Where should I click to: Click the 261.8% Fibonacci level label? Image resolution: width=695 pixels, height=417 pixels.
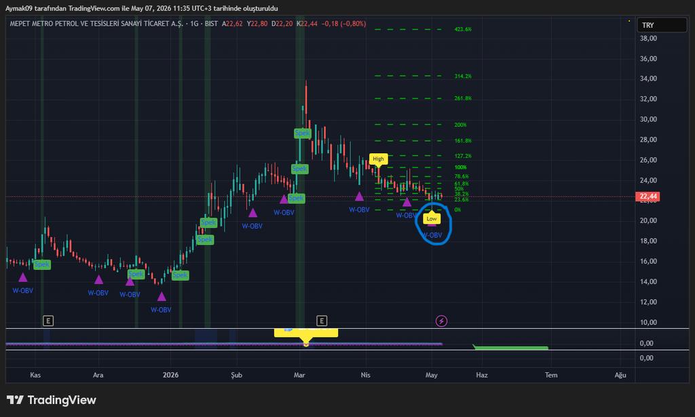pos(463,98)
